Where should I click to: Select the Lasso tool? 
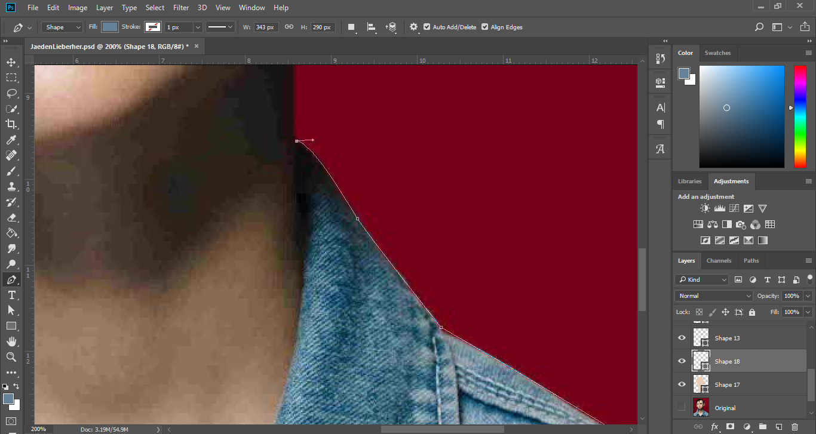[11, 93]
